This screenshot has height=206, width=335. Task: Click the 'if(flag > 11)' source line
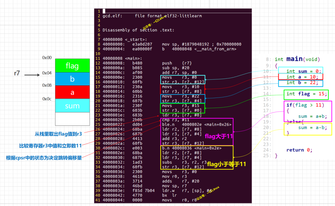(305, 105)
